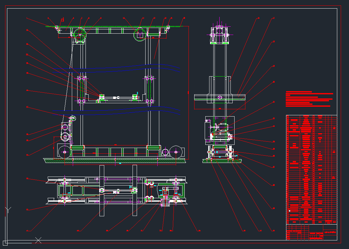Click the X-shaped crosshair marker near bottom-left
Image resolution: width=349 pixels, height=249 pixels.
pos(38,240)
